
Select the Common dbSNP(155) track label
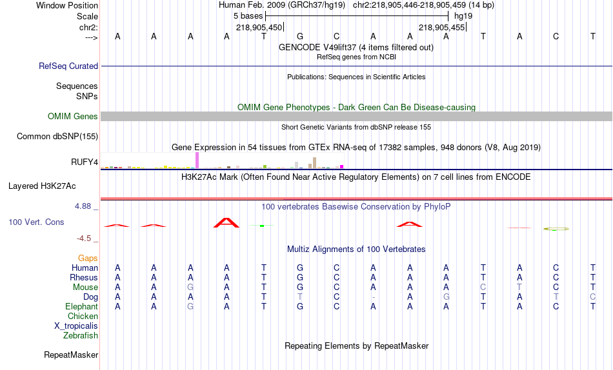pyautogui.click(x=57, y=137)
